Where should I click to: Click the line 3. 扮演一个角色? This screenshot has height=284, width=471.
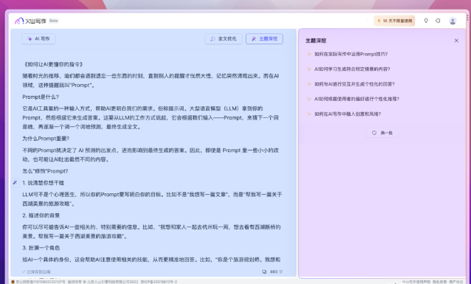[41, 248]
